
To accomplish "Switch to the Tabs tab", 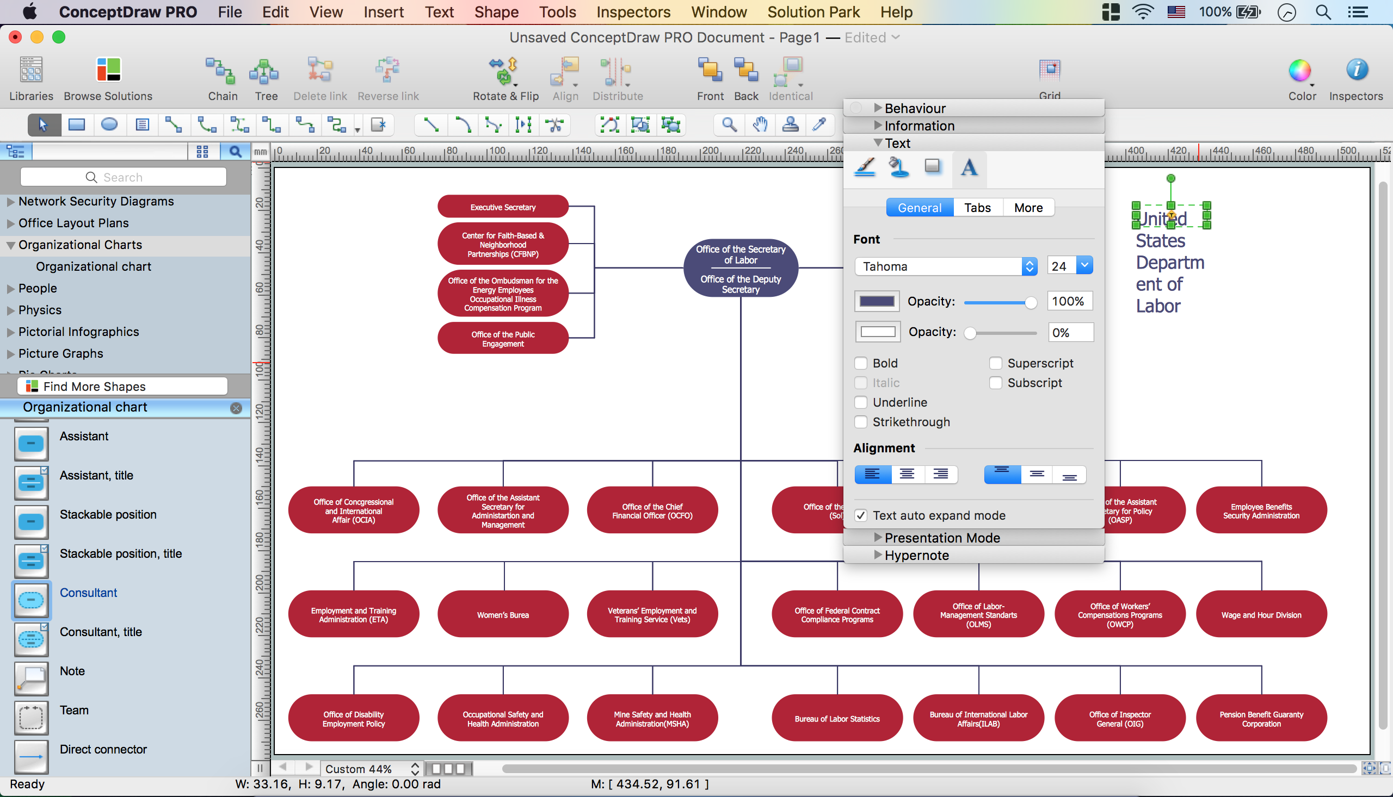I will (977, 208).
